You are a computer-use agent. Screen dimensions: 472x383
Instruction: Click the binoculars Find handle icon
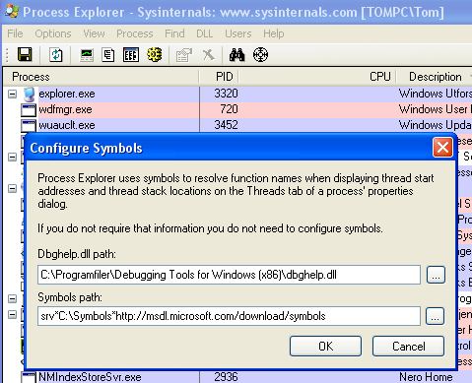236,55
